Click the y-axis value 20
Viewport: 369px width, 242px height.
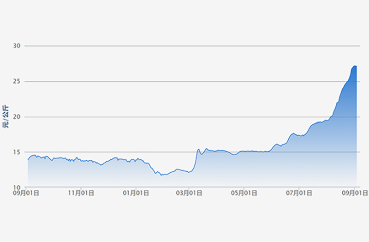click(x=18, y=117)
